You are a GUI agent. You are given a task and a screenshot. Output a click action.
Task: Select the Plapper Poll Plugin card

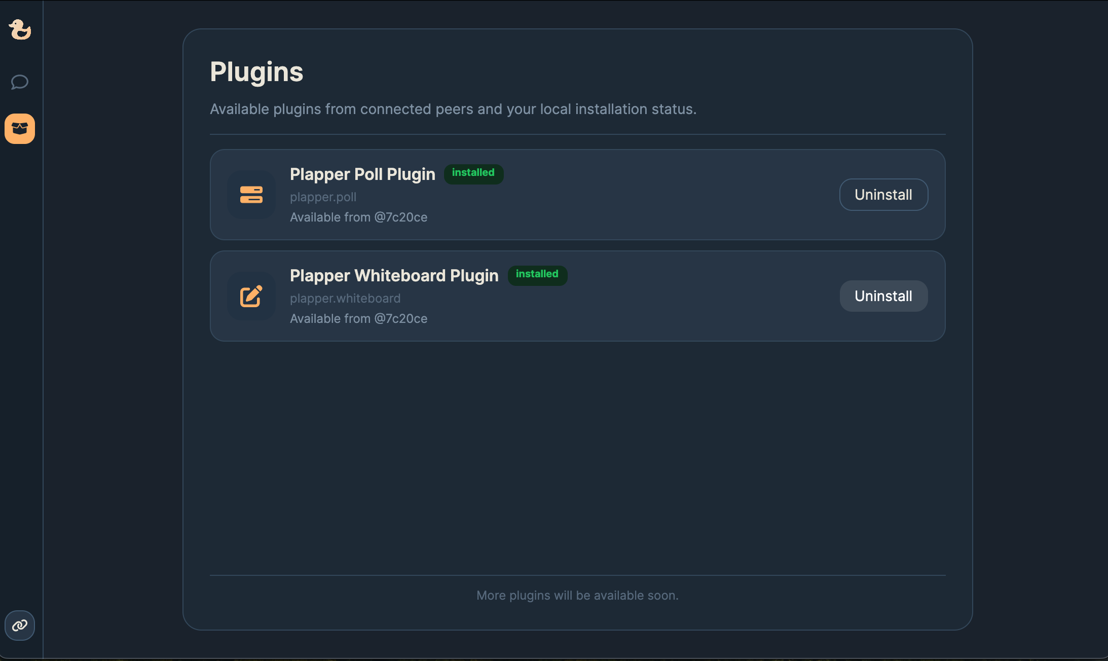pos(577,195)
